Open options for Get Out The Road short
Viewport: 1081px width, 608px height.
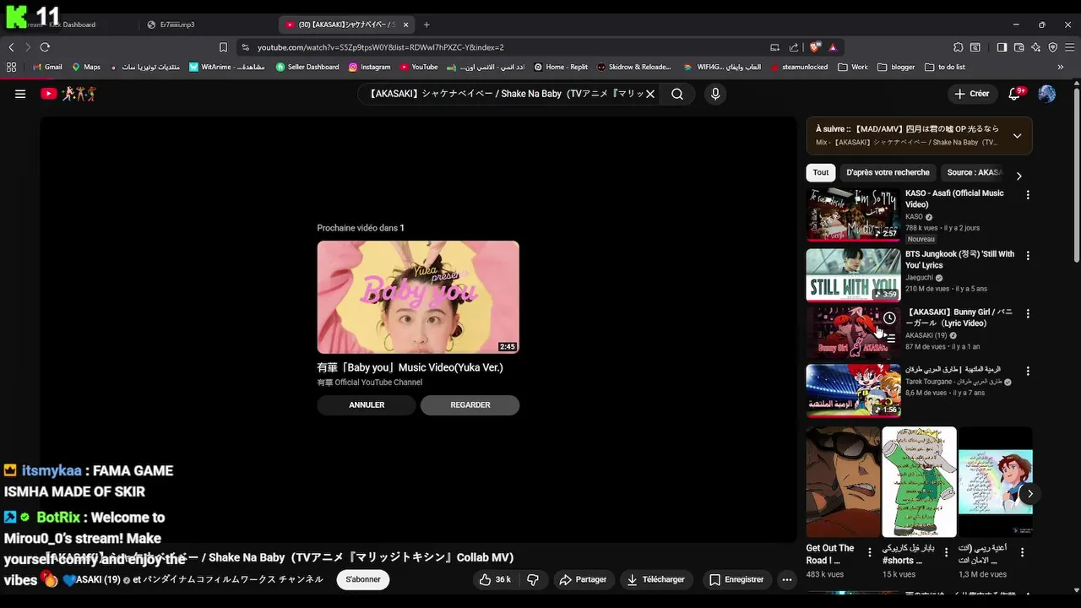870,553
